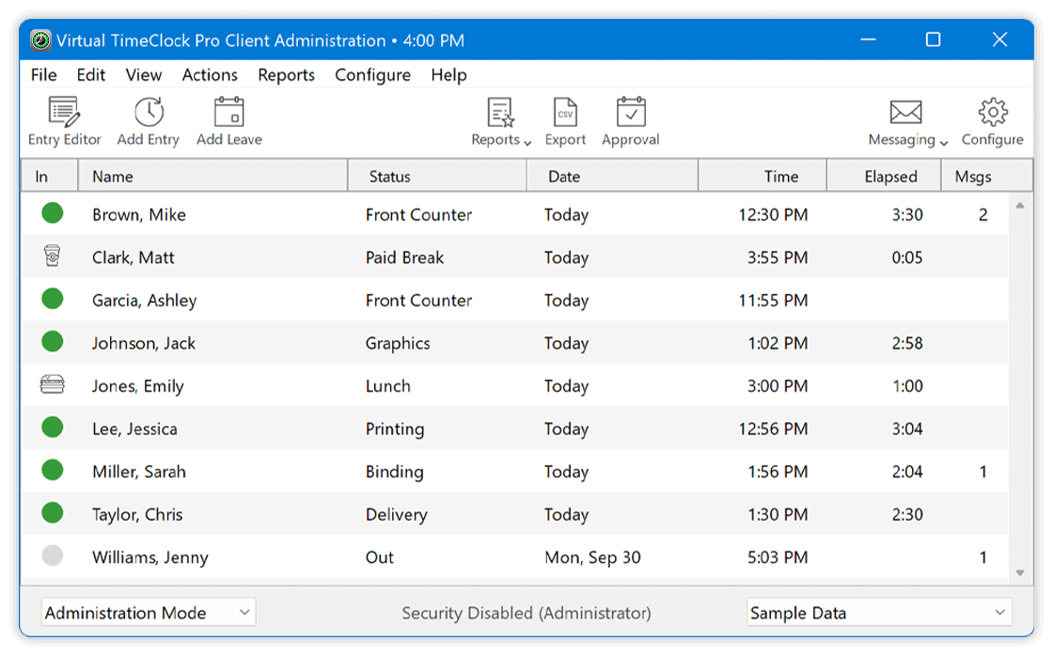Click the Lunch icon beside Emily Jones
The width and height of the screenshot is (1053, 656).
click(x=52, y=384)
